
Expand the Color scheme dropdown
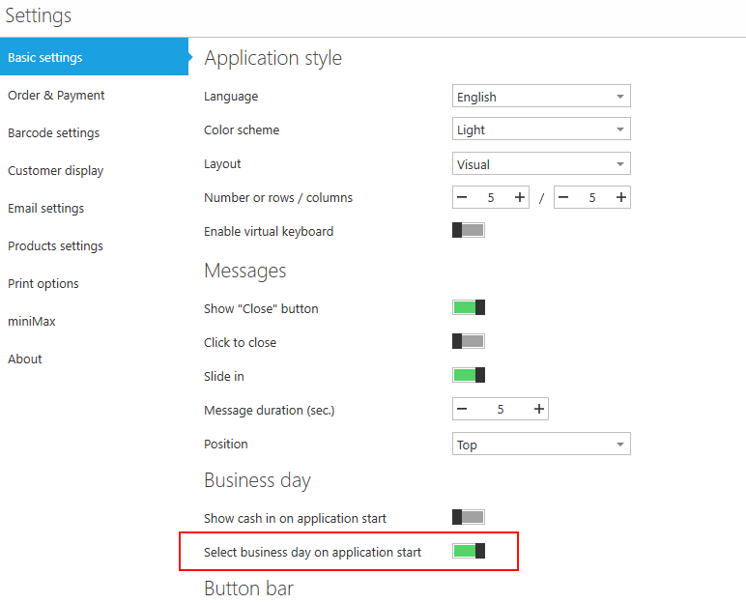click(x=541, y=129)
